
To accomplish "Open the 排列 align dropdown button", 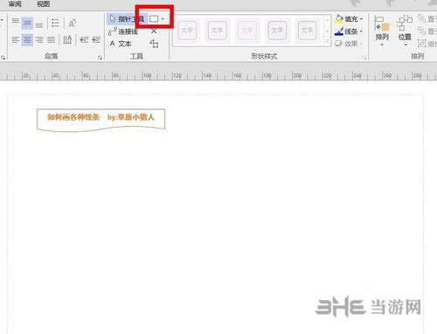I will pos(382,31).
